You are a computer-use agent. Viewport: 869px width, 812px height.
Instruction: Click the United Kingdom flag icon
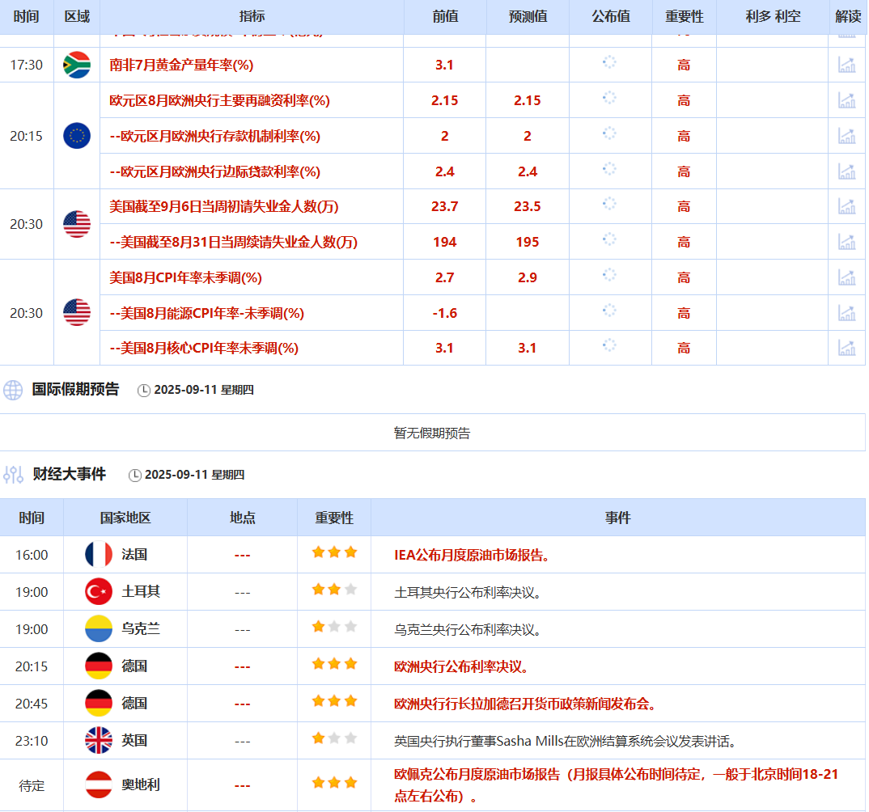click(x=99, y=740)
